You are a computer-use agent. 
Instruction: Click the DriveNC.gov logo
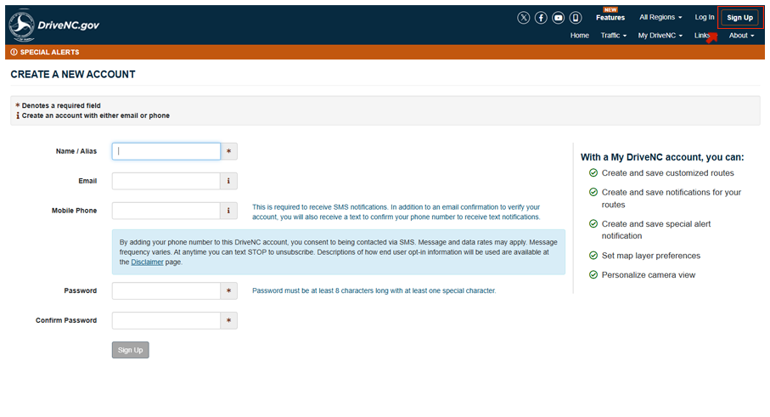(x=54, y=25)
